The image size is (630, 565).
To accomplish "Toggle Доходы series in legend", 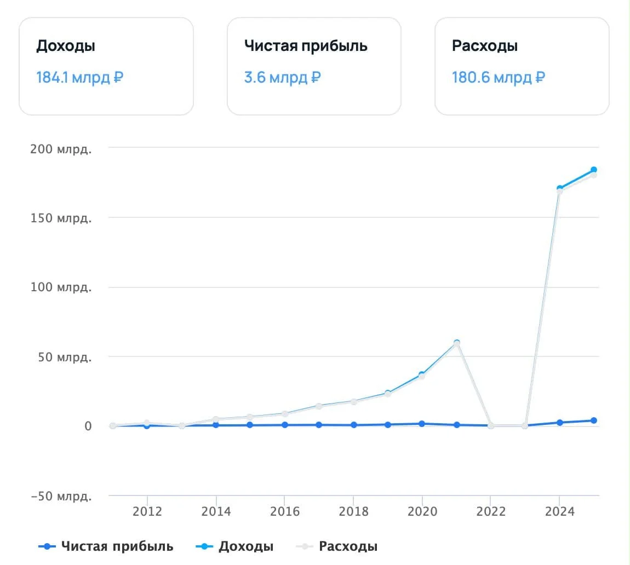I will [234, 546].
